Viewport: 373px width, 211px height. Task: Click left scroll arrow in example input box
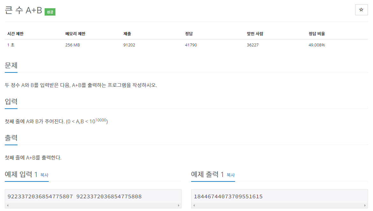pos(8,205)
